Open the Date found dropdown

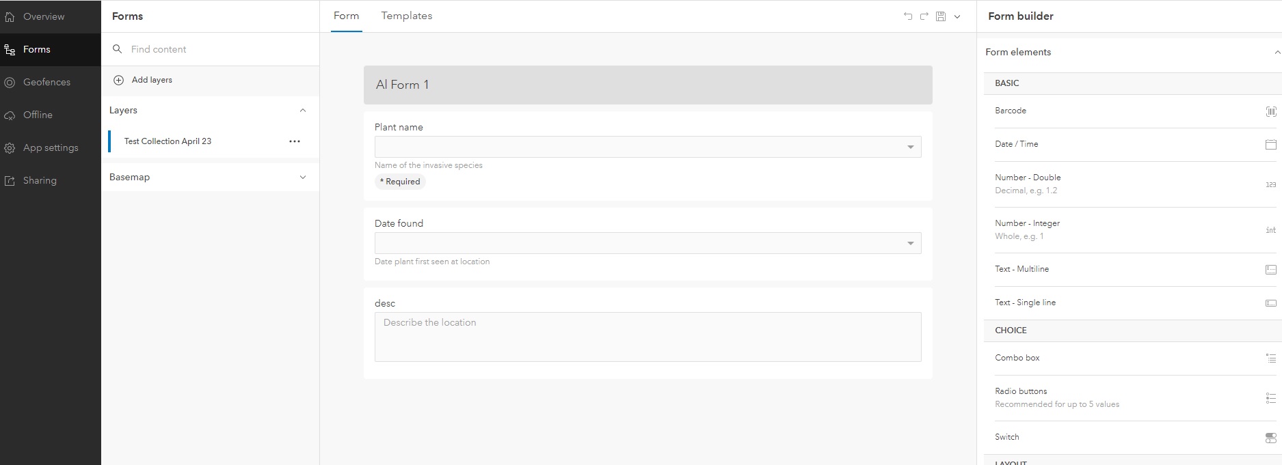point(910,243)
